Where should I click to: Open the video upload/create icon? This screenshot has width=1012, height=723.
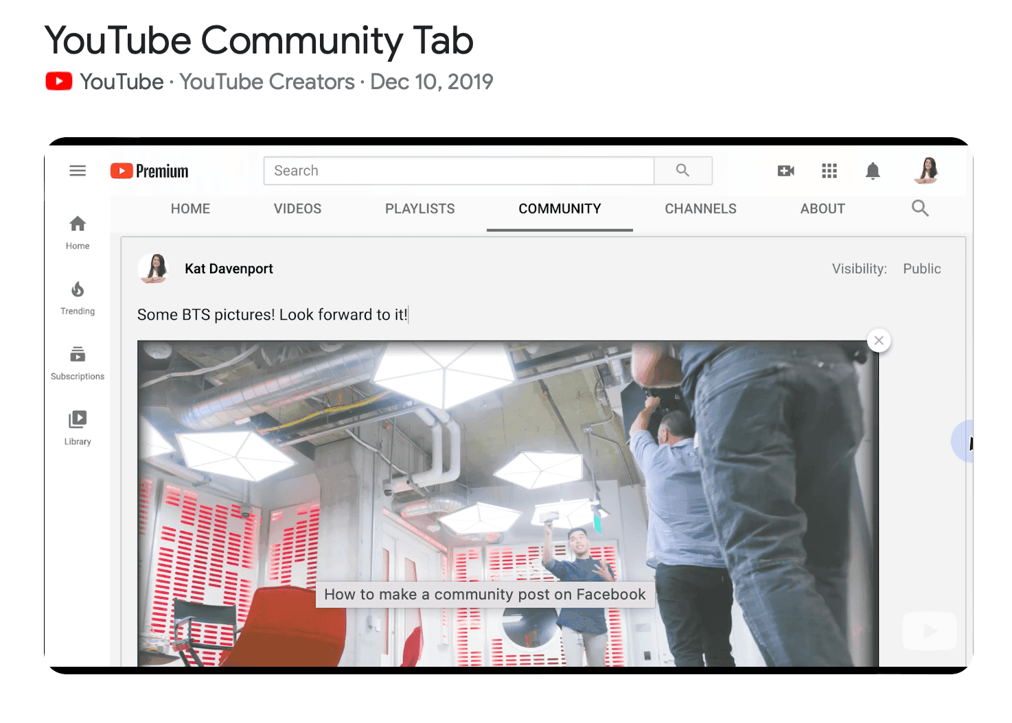pyautogui.click(x=785, y=171)
